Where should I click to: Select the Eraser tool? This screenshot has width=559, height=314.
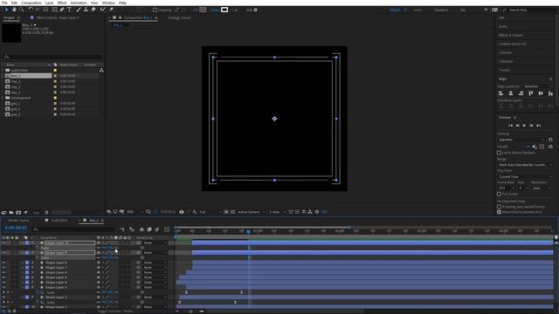click(x=93, y=10)
